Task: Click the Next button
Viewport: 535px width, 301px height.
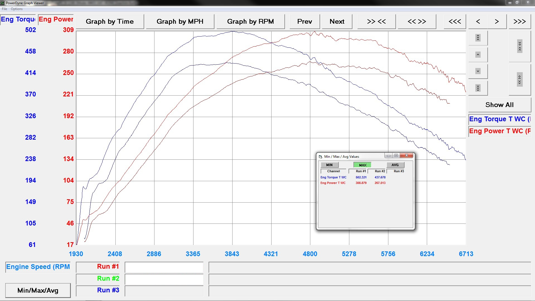Action: (x=337, y=21)
